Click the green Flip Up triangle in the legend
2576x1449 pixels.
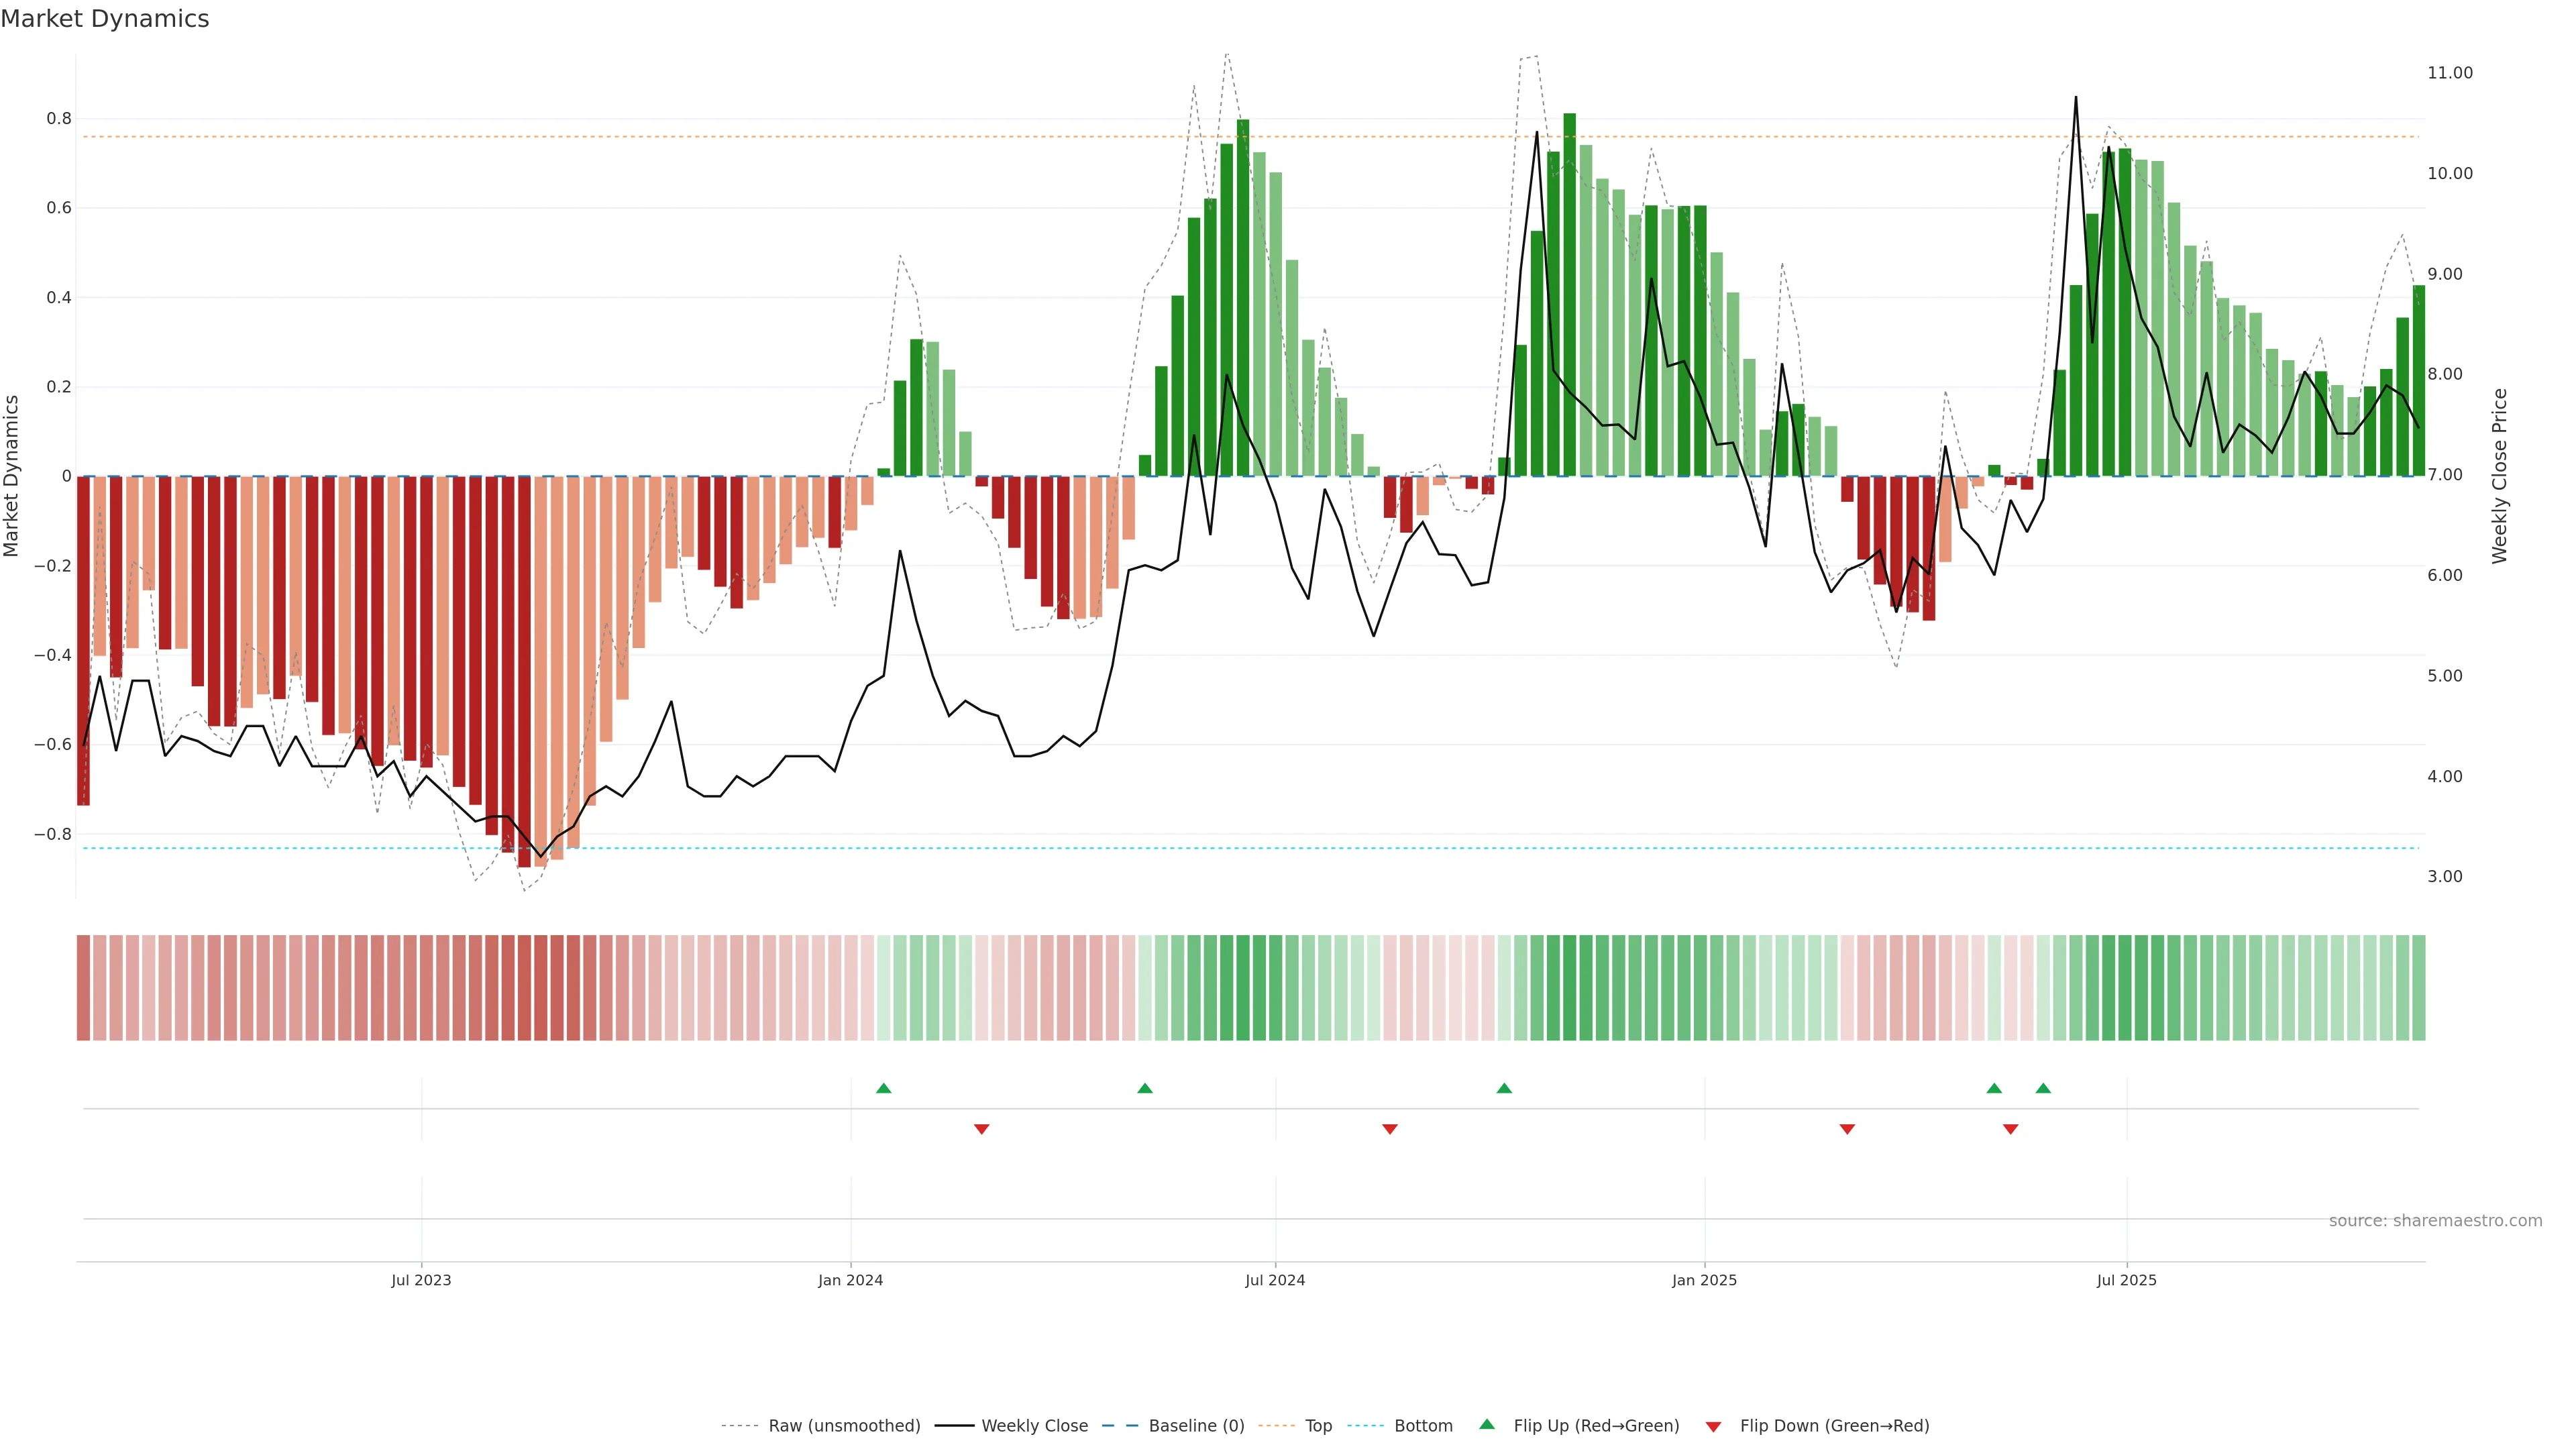(1487, 1424)
